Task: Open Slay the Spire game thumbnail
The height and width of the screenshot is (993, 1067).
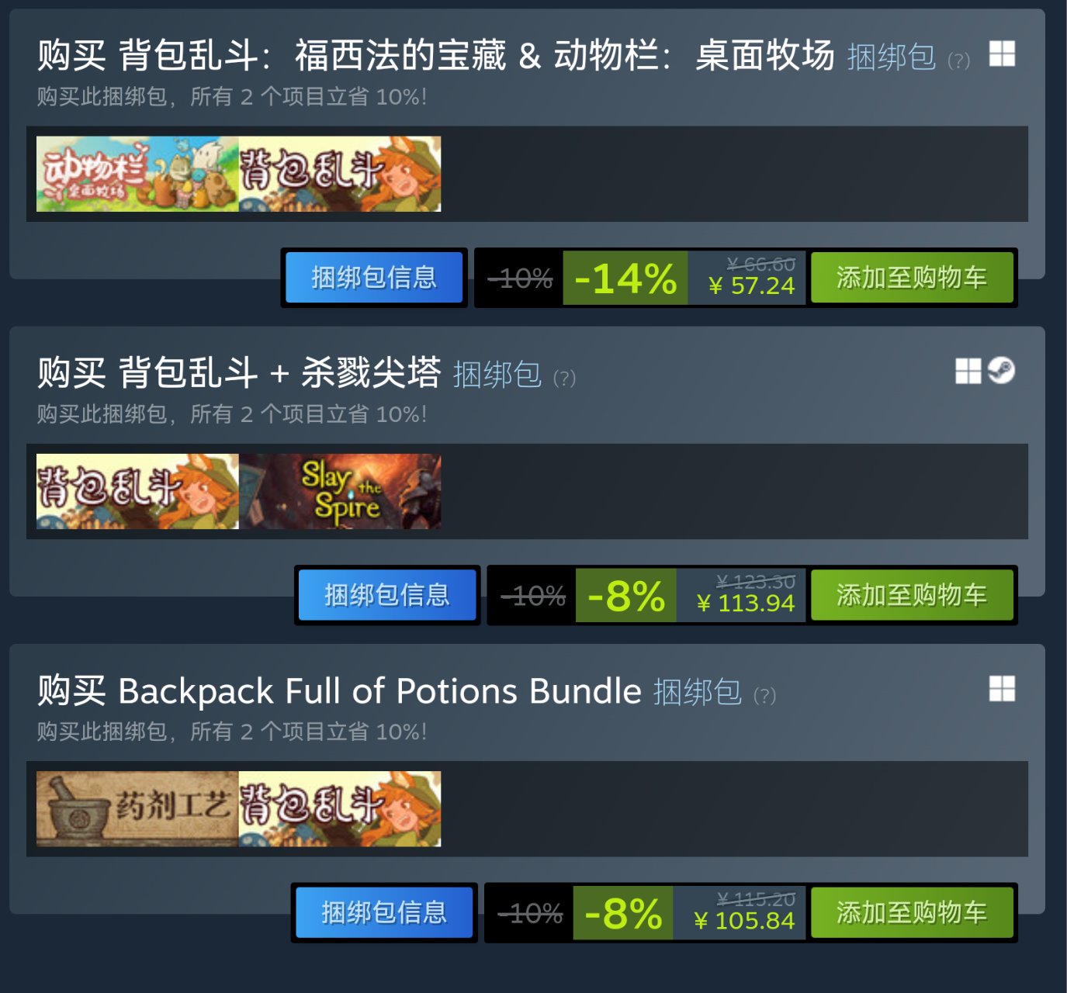Action: pos(340,491)
